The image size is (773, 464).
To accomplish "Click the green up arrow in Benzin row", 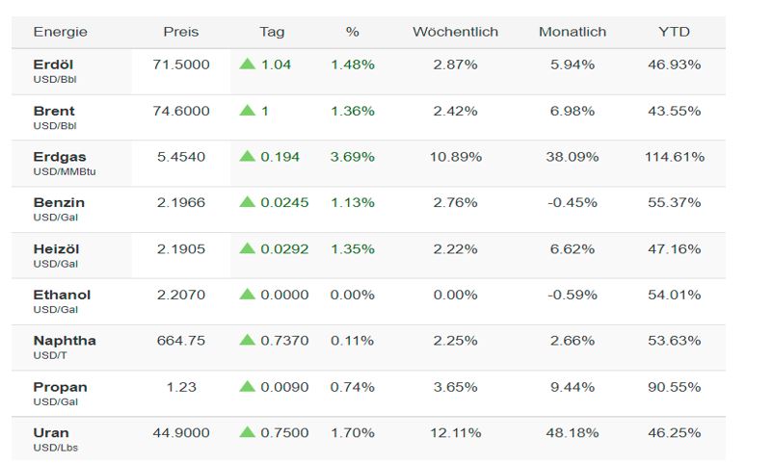I will (248, 202).
